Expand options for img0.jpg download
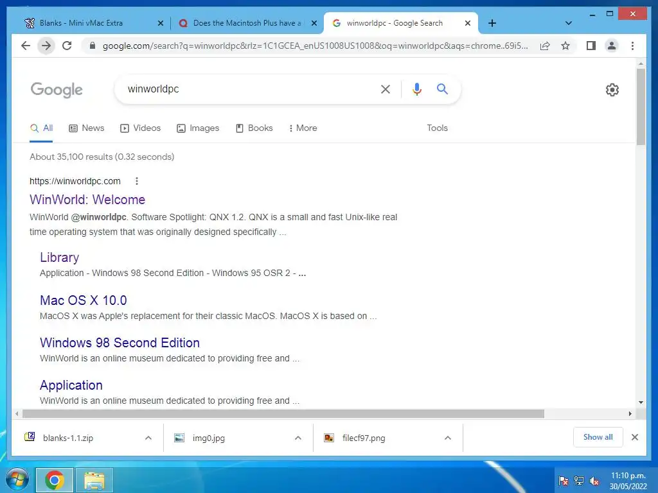 pos(298,438)
